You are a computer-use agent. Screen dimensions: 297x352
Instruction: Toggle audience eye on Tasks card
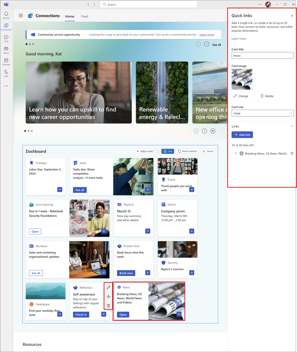pyautogui.click(x=148, y=189)
